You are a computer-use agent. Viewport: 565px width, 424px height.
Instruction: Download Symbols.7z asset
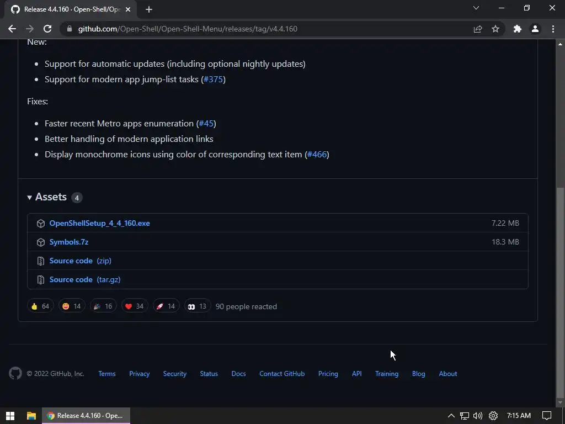[x=69, y=242]
